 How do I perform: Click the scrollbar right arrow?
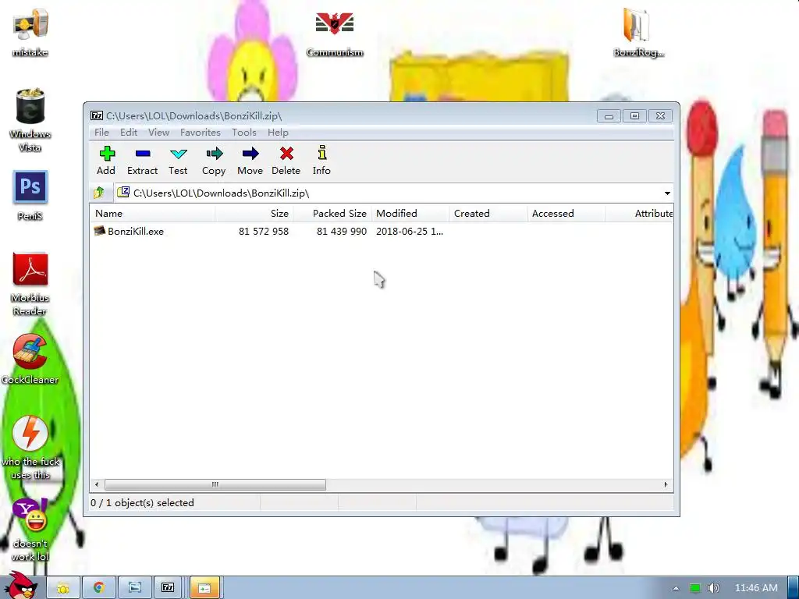[x=666, y=484]
